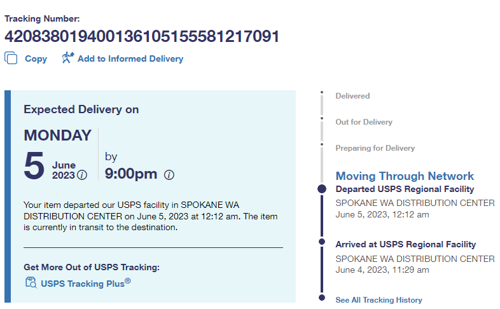Screen dimensions: 500x309
Task: Click the See All Tracking History dot
Action: [x=322, y=298]
